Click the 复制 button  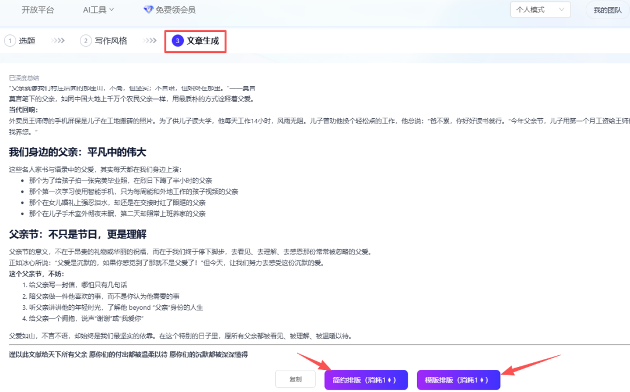[x=295, y=379]
